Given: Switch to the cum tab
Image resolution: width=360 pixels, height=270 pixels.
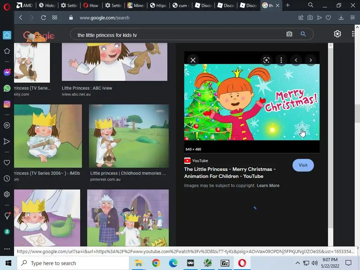Looking at the screenshot, I should (x=181, y=5).
